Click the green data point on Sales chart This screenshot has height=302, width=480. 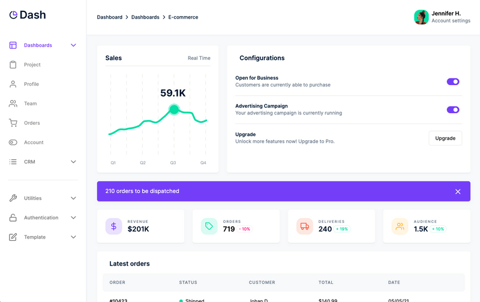(x=174, y=110)
